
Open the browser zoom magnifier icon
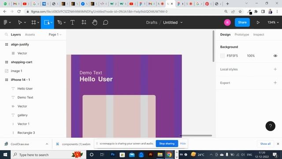click(226, 11)
